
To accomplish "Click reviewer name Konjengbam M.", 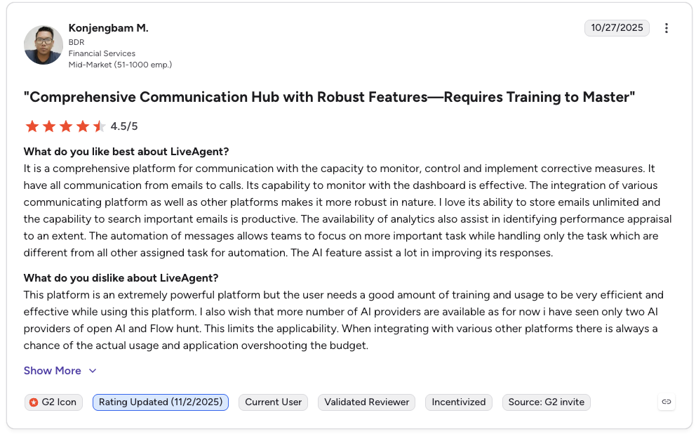I will pyautogui.click(x=108, y=28).
